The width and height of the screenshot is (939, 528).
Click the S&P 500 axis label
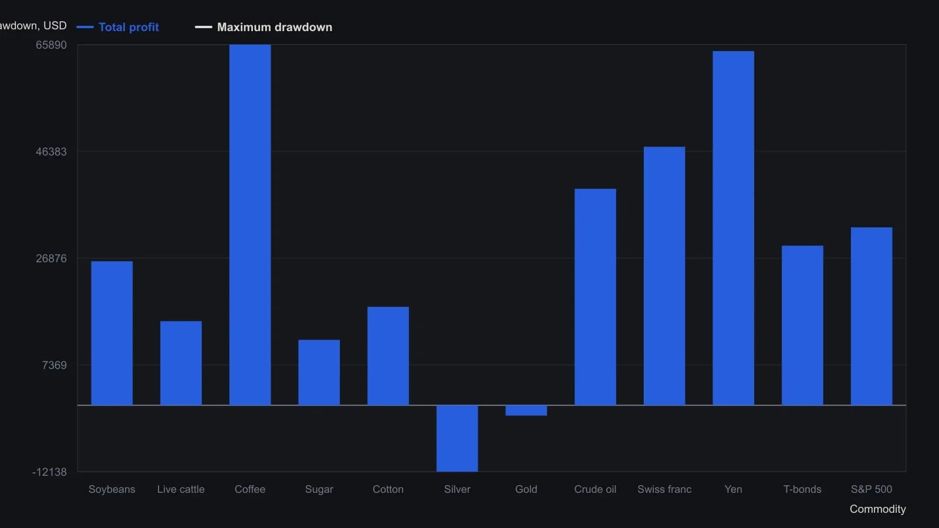click(872, 489)
